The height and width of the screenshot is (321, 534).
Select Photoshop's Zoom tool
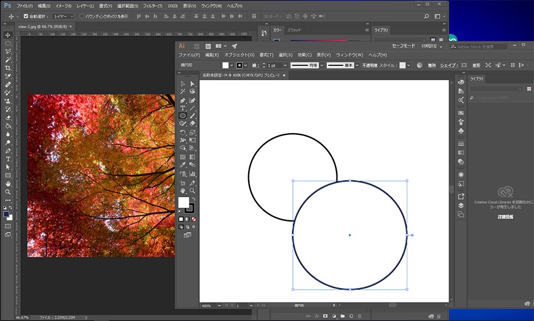point(8,192)
